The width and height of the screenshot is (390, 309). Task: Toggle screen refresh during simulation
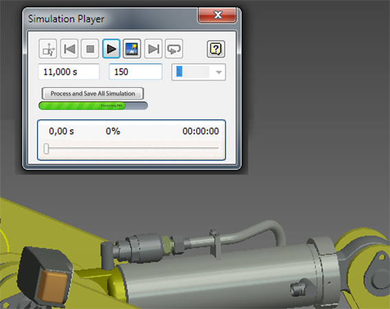(x=132, y=49)
